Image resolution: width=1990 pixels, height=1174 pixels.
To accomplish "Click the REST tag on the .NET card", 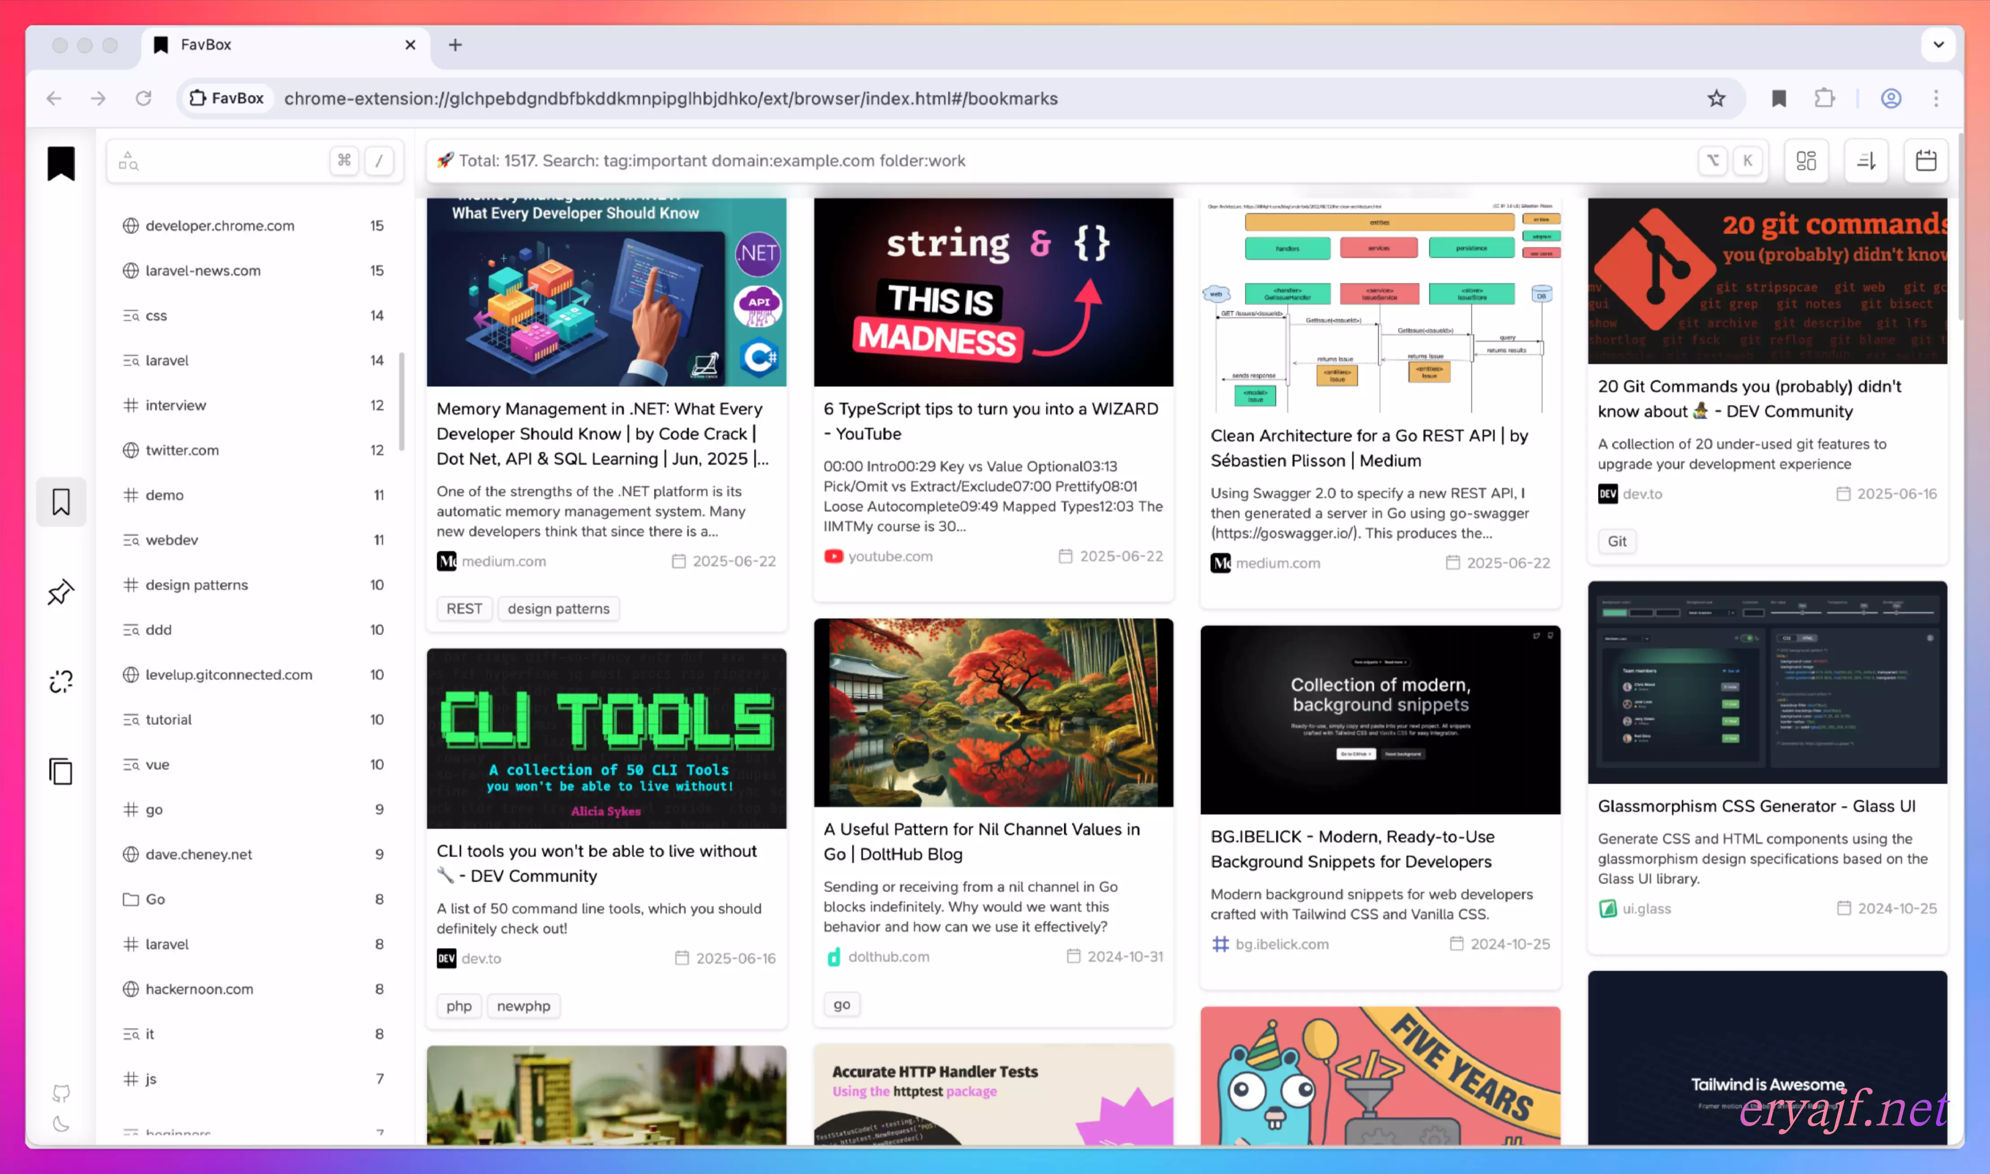I will click(463, 609).
